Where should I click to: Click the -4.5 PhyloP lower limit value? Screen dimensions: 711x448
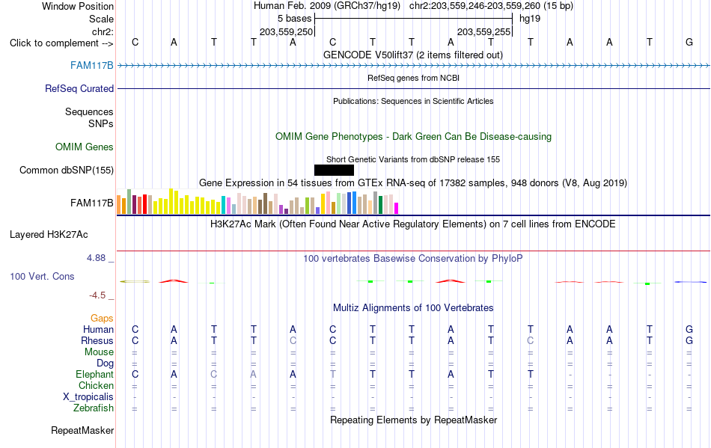point(97,295)
